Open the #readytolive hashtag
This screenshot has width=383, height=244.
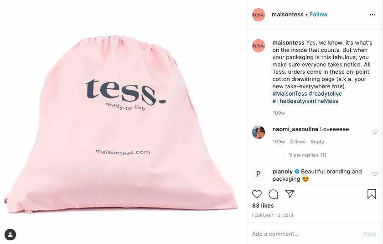coord(325,94)
